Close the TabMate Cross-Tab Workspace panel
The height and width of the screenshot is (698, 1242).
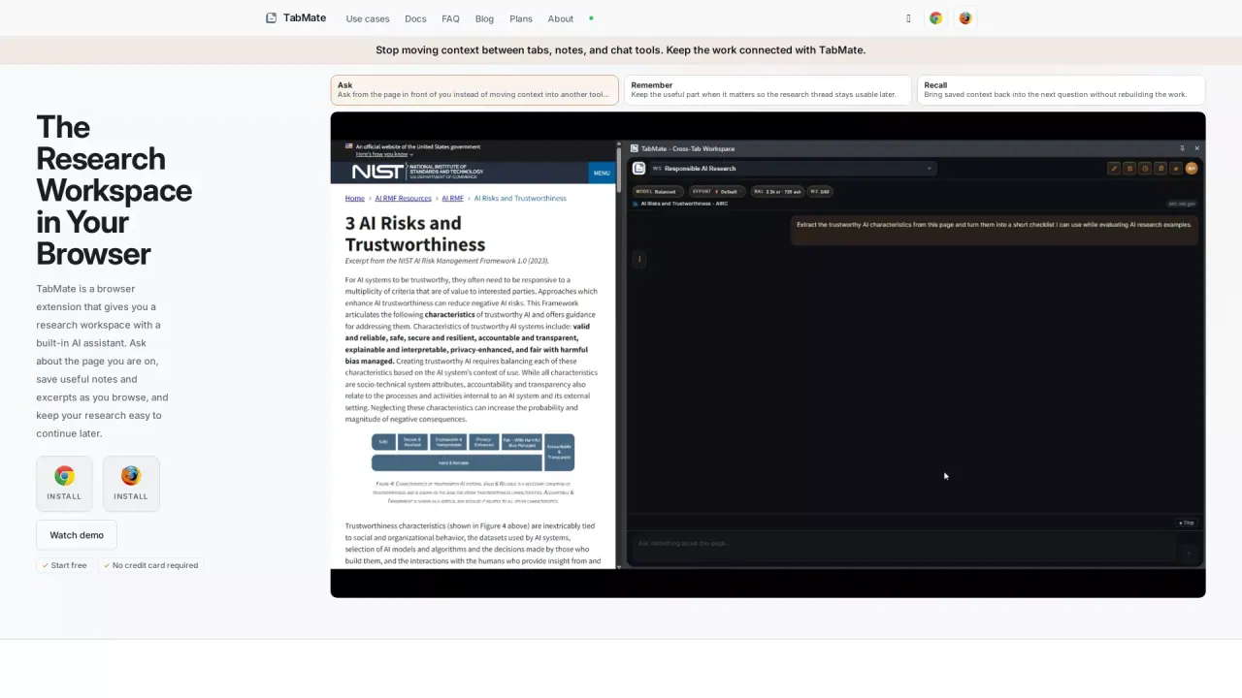coord(1197,148)
